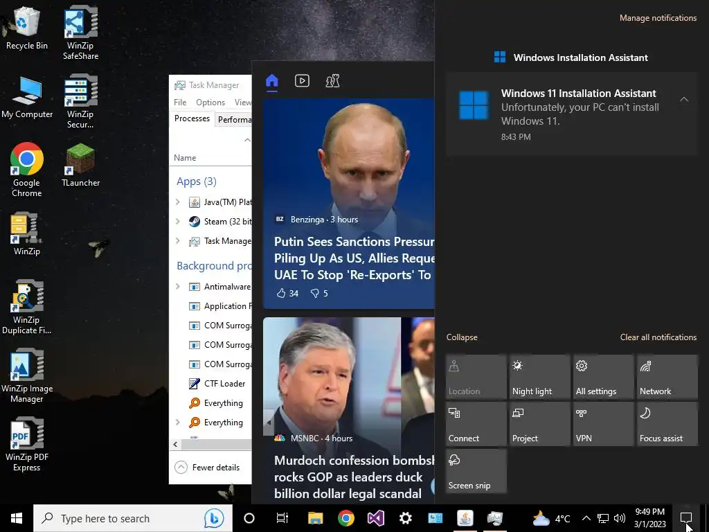709x532 pixels.
Task: Expand the Java(TM) Platform process row
Action: pos(178,202)
